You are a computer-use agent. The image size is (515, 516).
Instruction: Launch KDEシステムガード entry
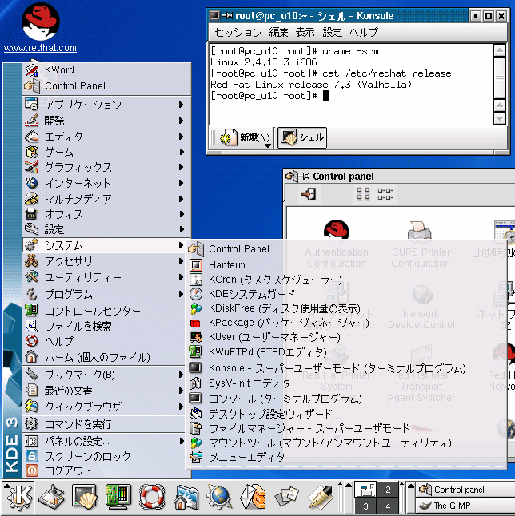pyautogui.click(x=346, y=294)
